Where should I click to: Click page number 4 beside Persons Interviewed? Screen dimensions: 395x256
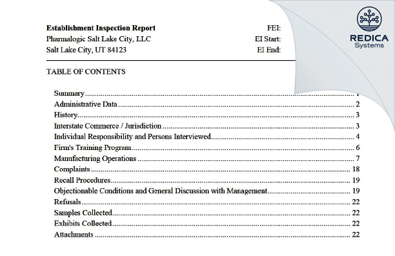tap(358, 136)
